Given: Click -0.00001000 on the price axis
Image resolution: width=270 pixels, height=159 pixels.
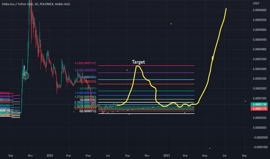Looking at the screenshot, I should 260,147.
